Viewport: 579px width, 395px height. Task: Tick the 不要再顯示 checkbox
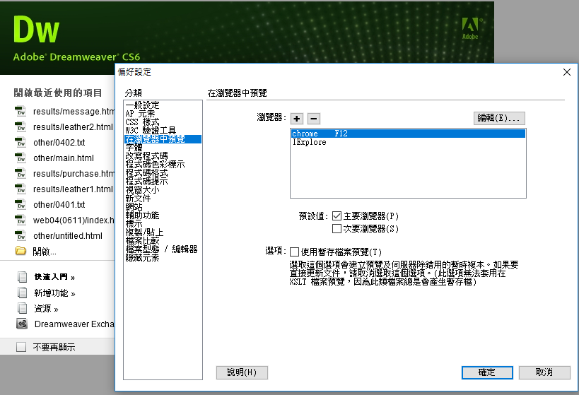[21, 347]
